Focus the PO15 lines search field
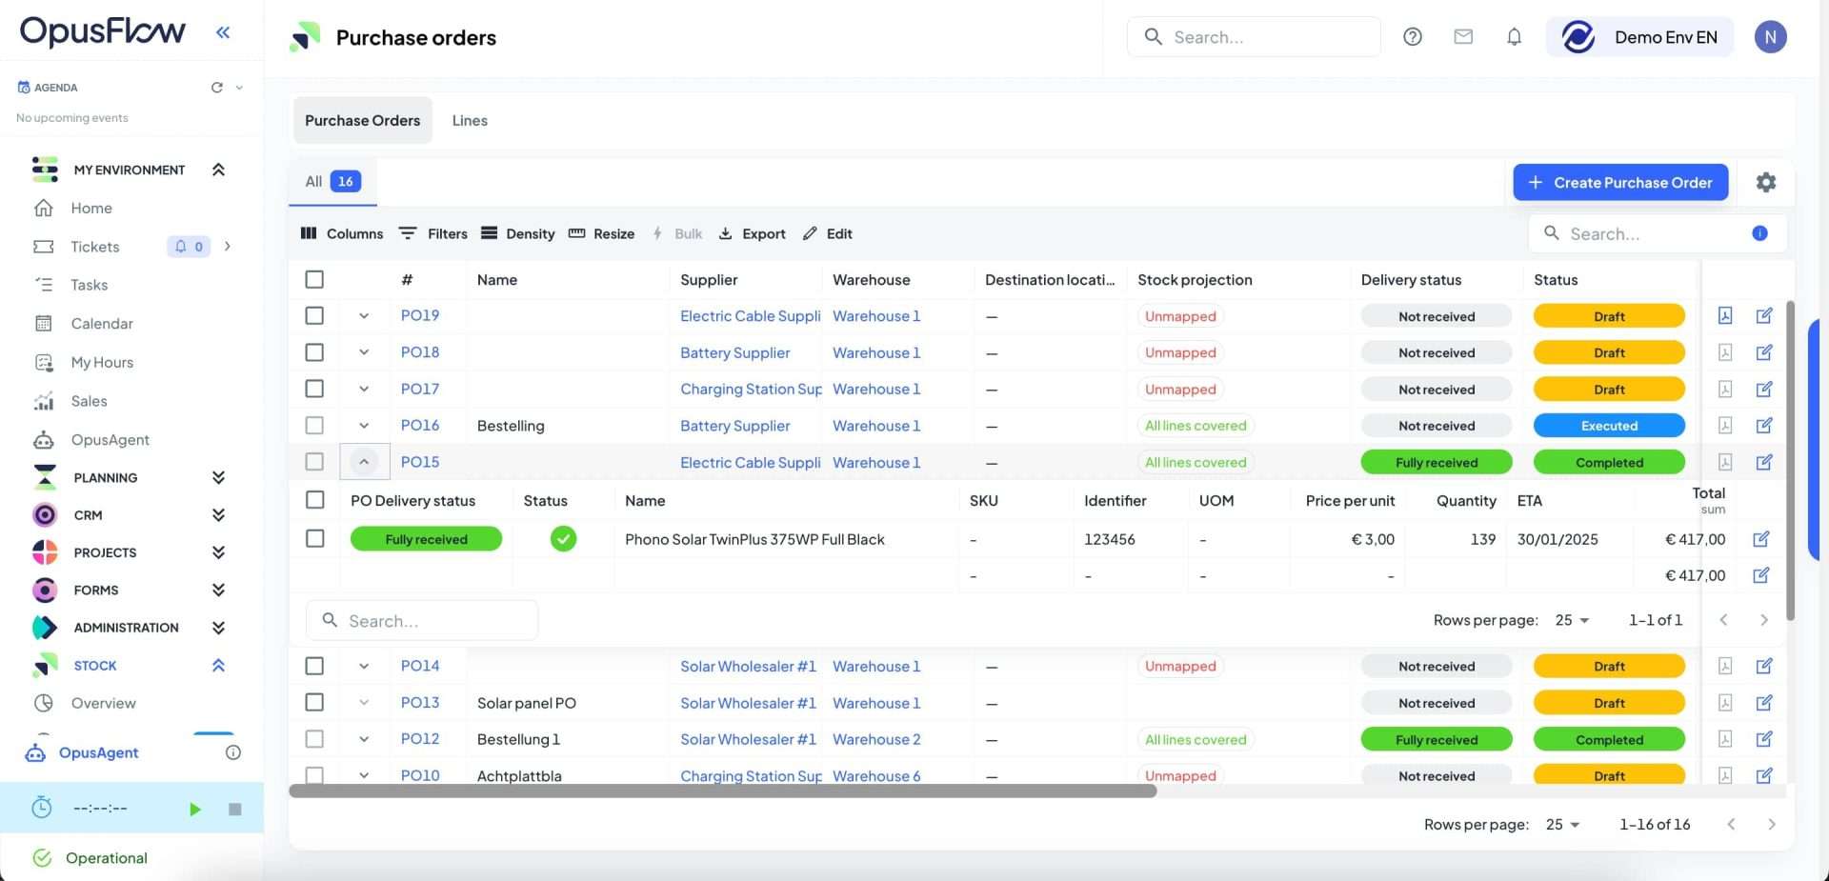Viewport: 1829px width, 881px height. point(422,620)
